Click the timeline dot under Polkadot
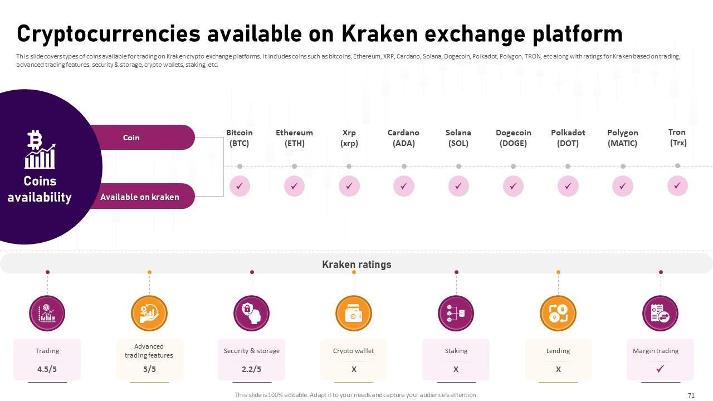713x401 pixels. [x=568, y=166]
